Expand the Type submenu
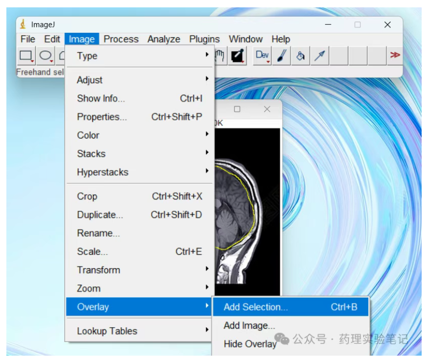This screenshot has width=429, height=364. click(139, 56)
